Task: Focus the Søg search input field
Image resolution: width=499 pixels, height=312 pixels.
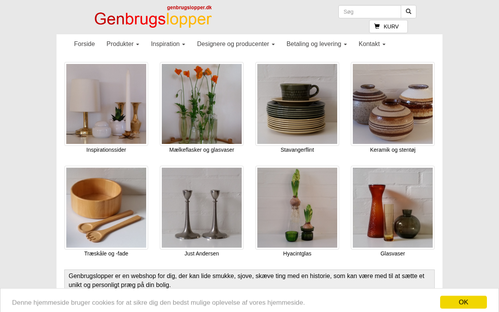Action: point(370,12)
